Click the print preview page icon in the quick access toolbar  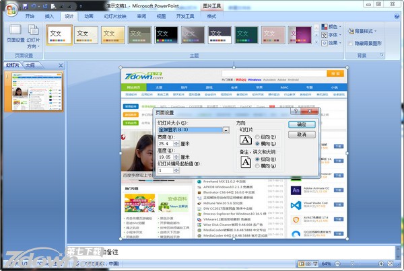coord(54,6)
